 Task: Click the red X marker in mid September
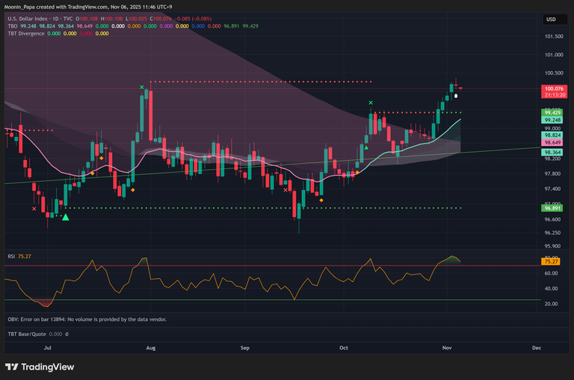pyautogui.click(x=286, y=190)
